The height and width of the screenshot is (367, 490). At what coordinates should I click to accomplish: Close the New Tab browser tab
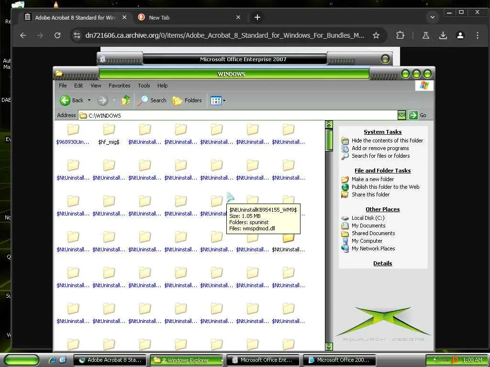[x=238, y=18]
